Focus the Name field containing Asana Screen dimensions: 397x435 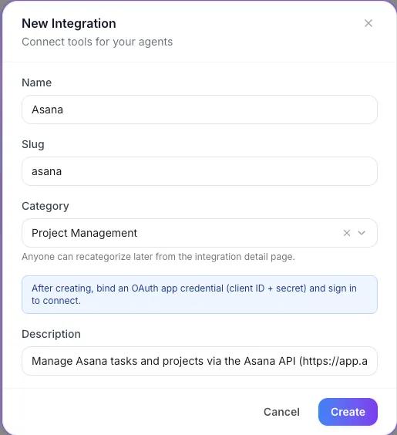[200, 110]
